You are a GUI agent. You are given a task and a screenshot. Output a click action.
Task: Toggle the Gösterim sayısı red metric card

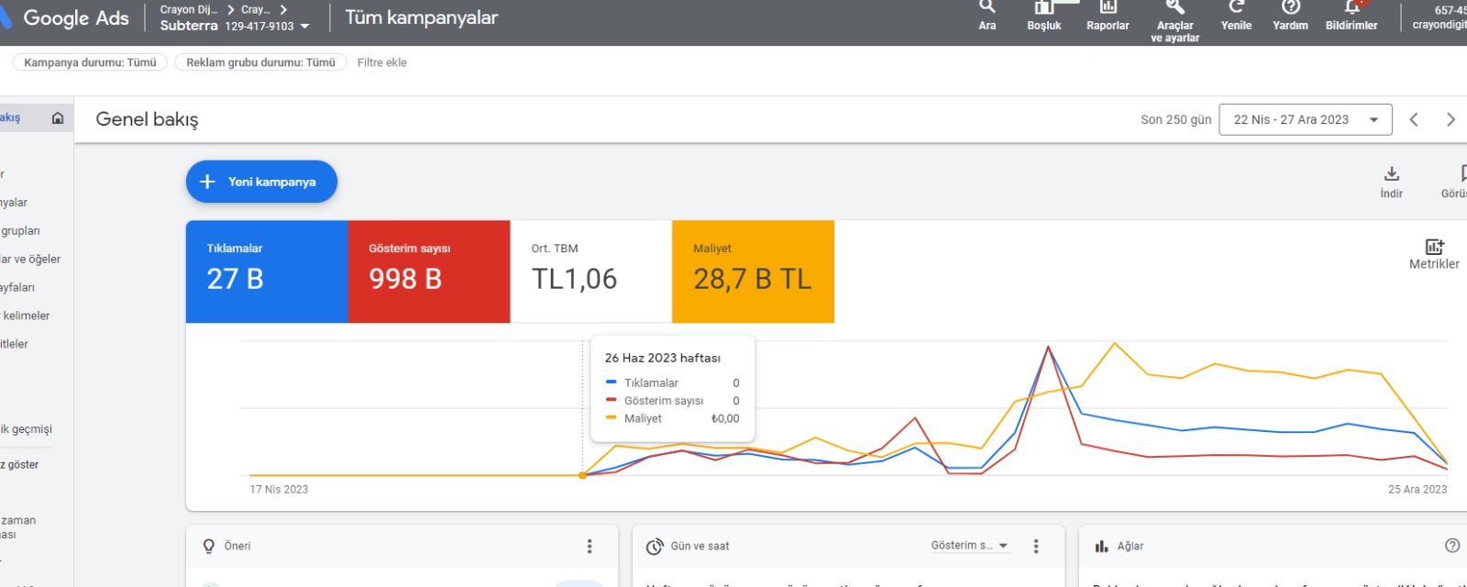click(429, 271)
